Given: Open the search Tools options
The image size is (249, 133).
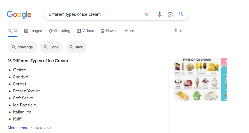Looking at the screenshot, I should 179,31.
